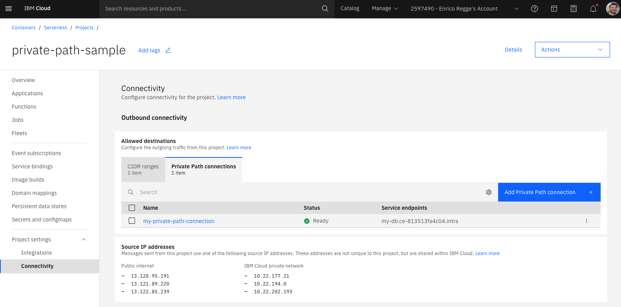Switch to the CIDR ranges tab
The width and height of the screenshot is (621, 307).
pyautogui.click(x=143, y=170)
